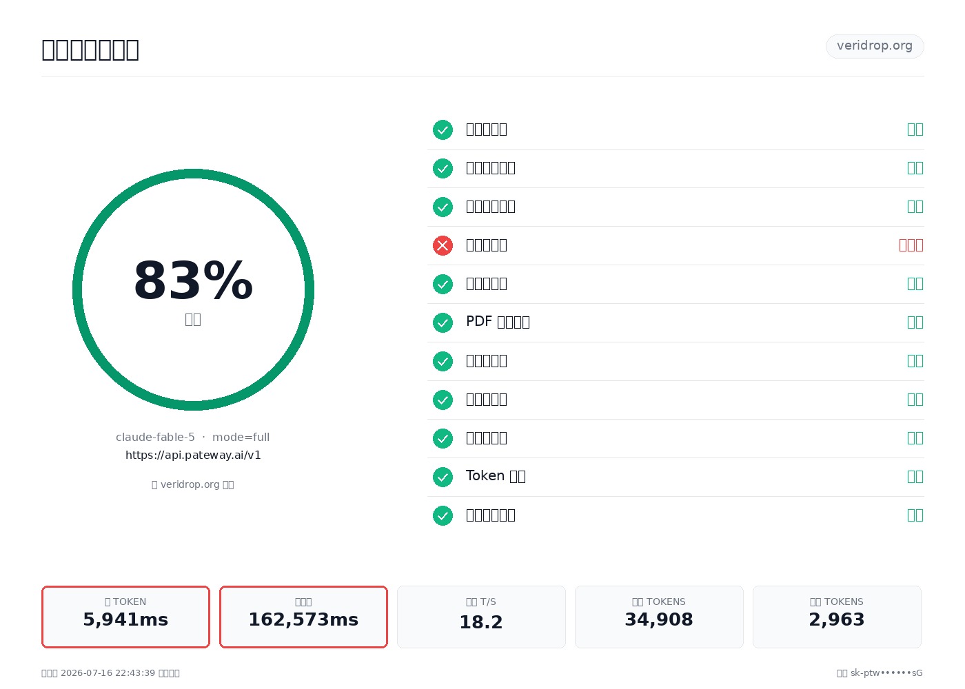The image size is (965, 689).
Task: Click the green check icon beside PDF row
Action: pyautogui.click(x=443, y=322)
